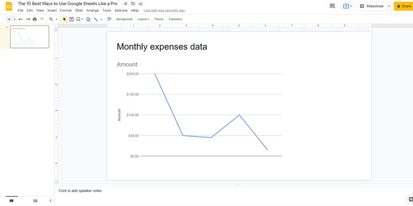Click the zoom magnifier tool
413x206 pixels.
pos(51,19)
